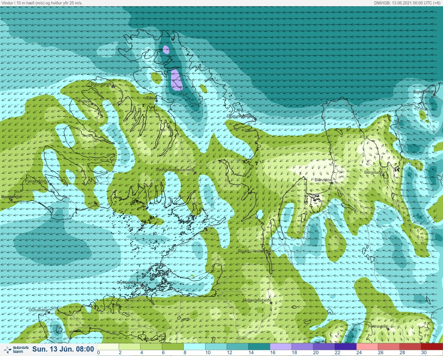Pick the 0–2 m/s pale yellow legend swatch
443x356 pixels.
click(108, 346)
